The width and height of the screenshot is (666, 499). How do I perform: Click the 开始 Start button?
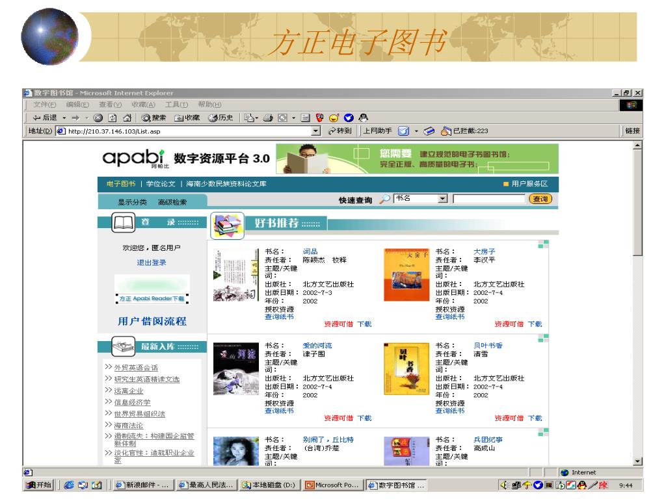coord(38,485)
